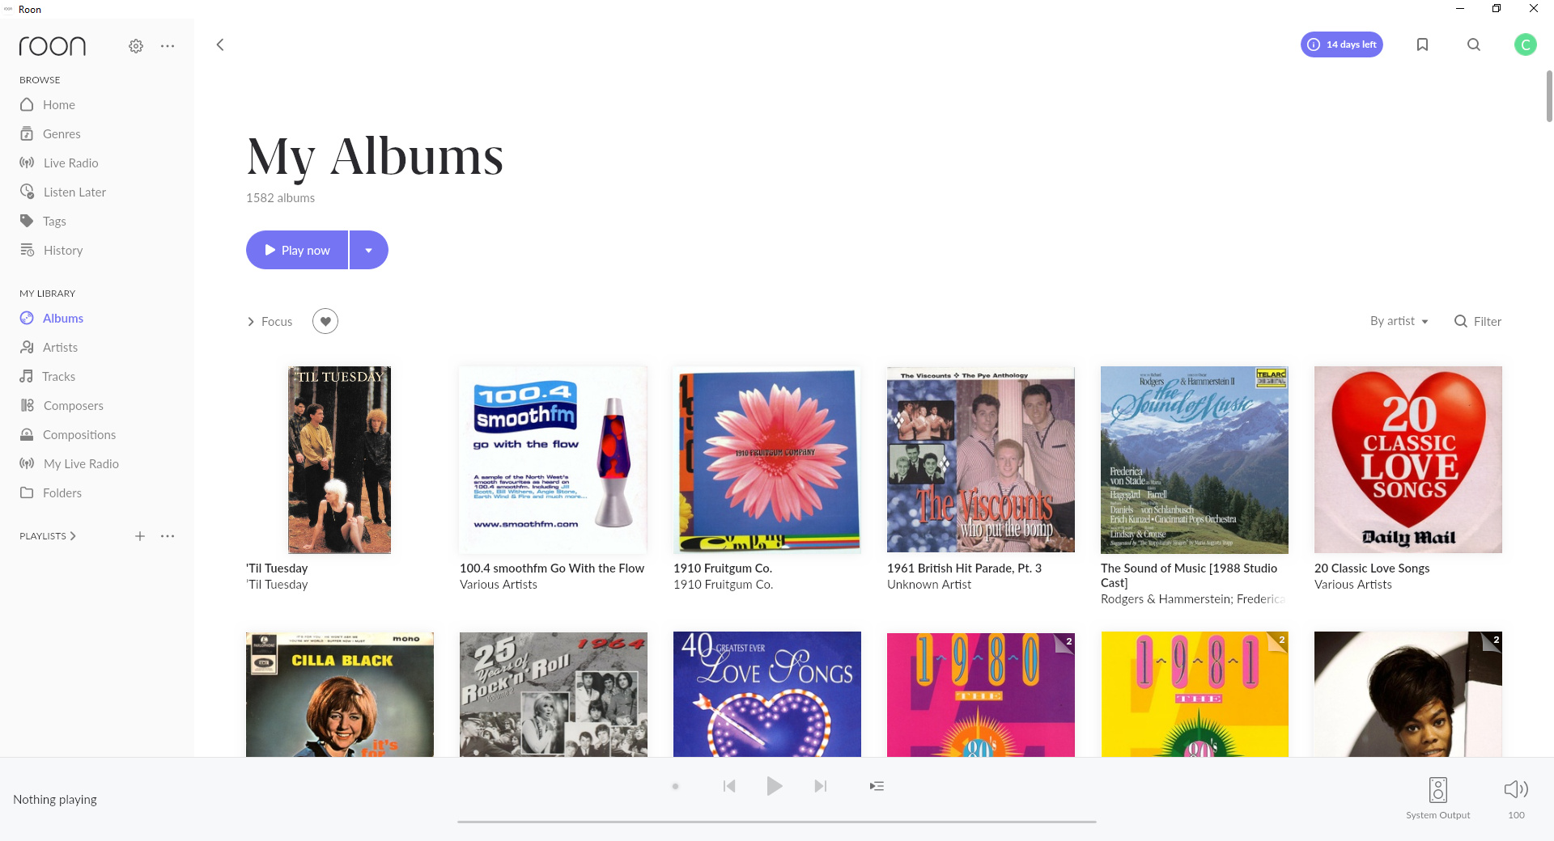Toggle the heart favorites filter
The height and width of the screenshot is (841, 1554).
[x=325, y=321]
